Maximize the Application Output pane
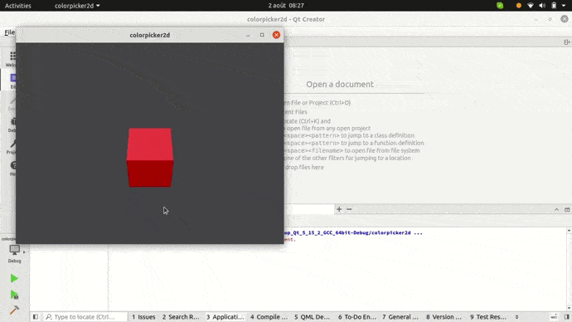The height and width of the screenshot is (322, 572). pos(567,210)
